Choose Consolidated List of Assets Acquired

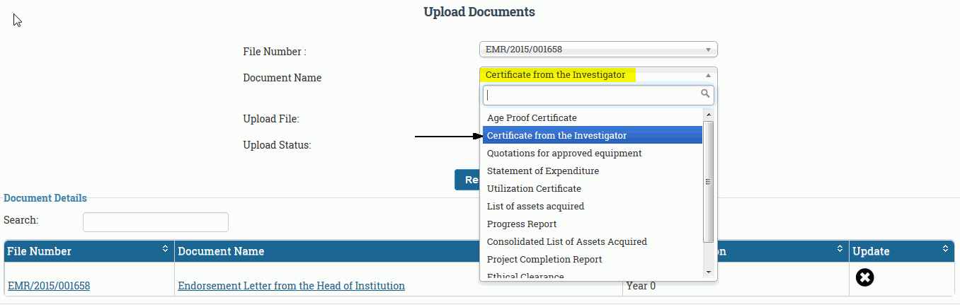(x=566, y=242)
